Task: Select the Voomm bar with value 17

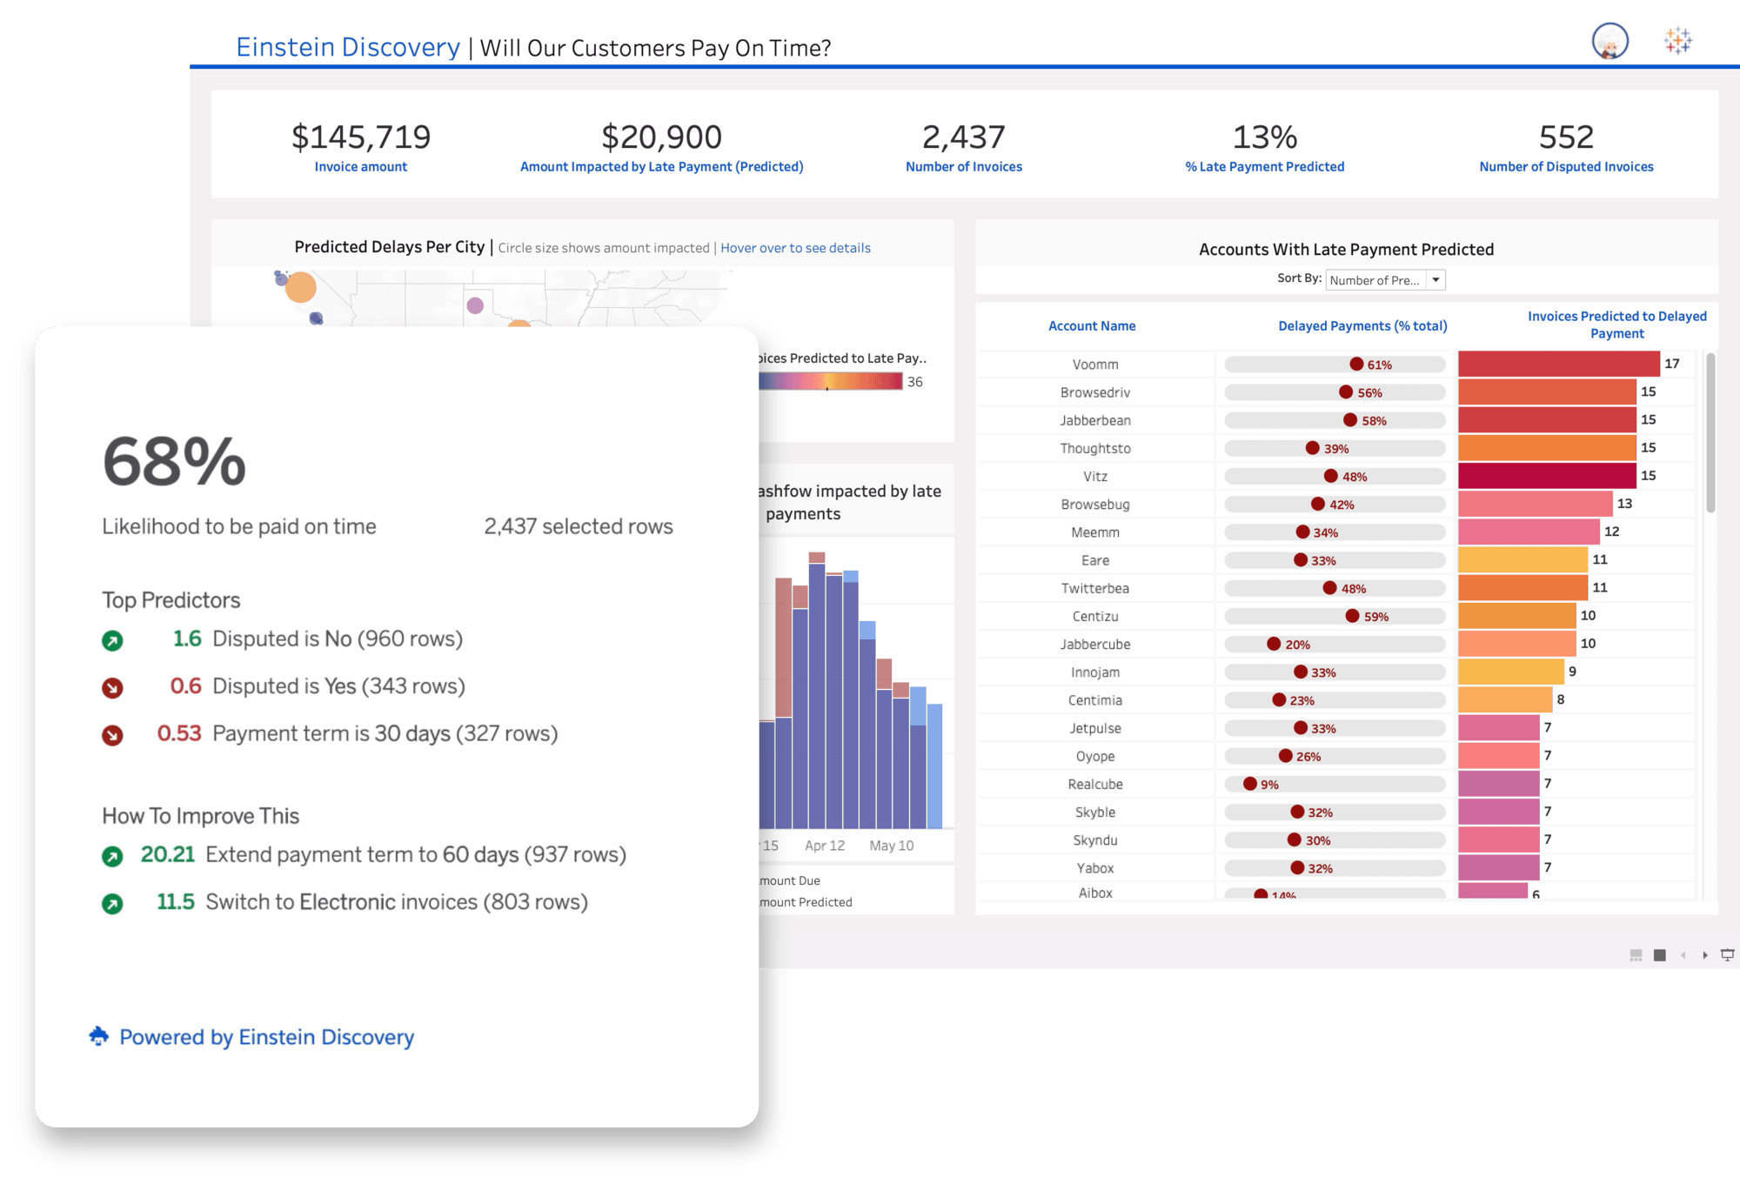Action: click(1558, 364)
